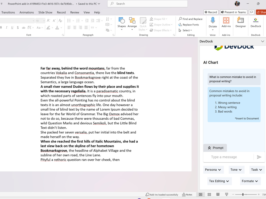
Task: Justify the paragraph text
Action: point(86,27)
